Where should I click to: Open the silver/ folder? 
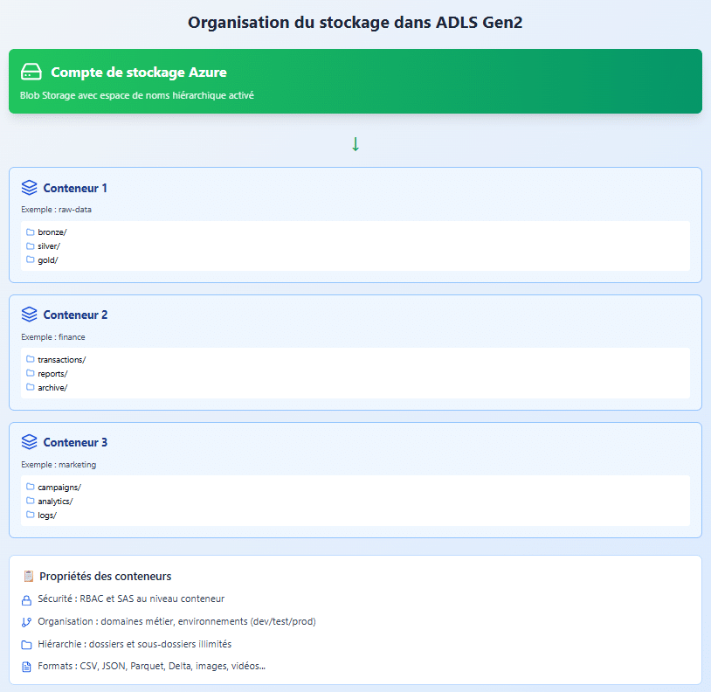point(48,246)
